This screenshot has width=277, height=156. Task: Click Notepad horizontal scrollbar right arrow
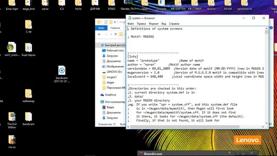coord(263,127)
